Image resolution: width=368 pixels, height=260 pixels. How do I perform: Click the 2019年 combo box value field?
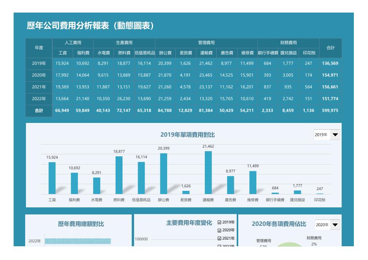[x=322, y=135]
